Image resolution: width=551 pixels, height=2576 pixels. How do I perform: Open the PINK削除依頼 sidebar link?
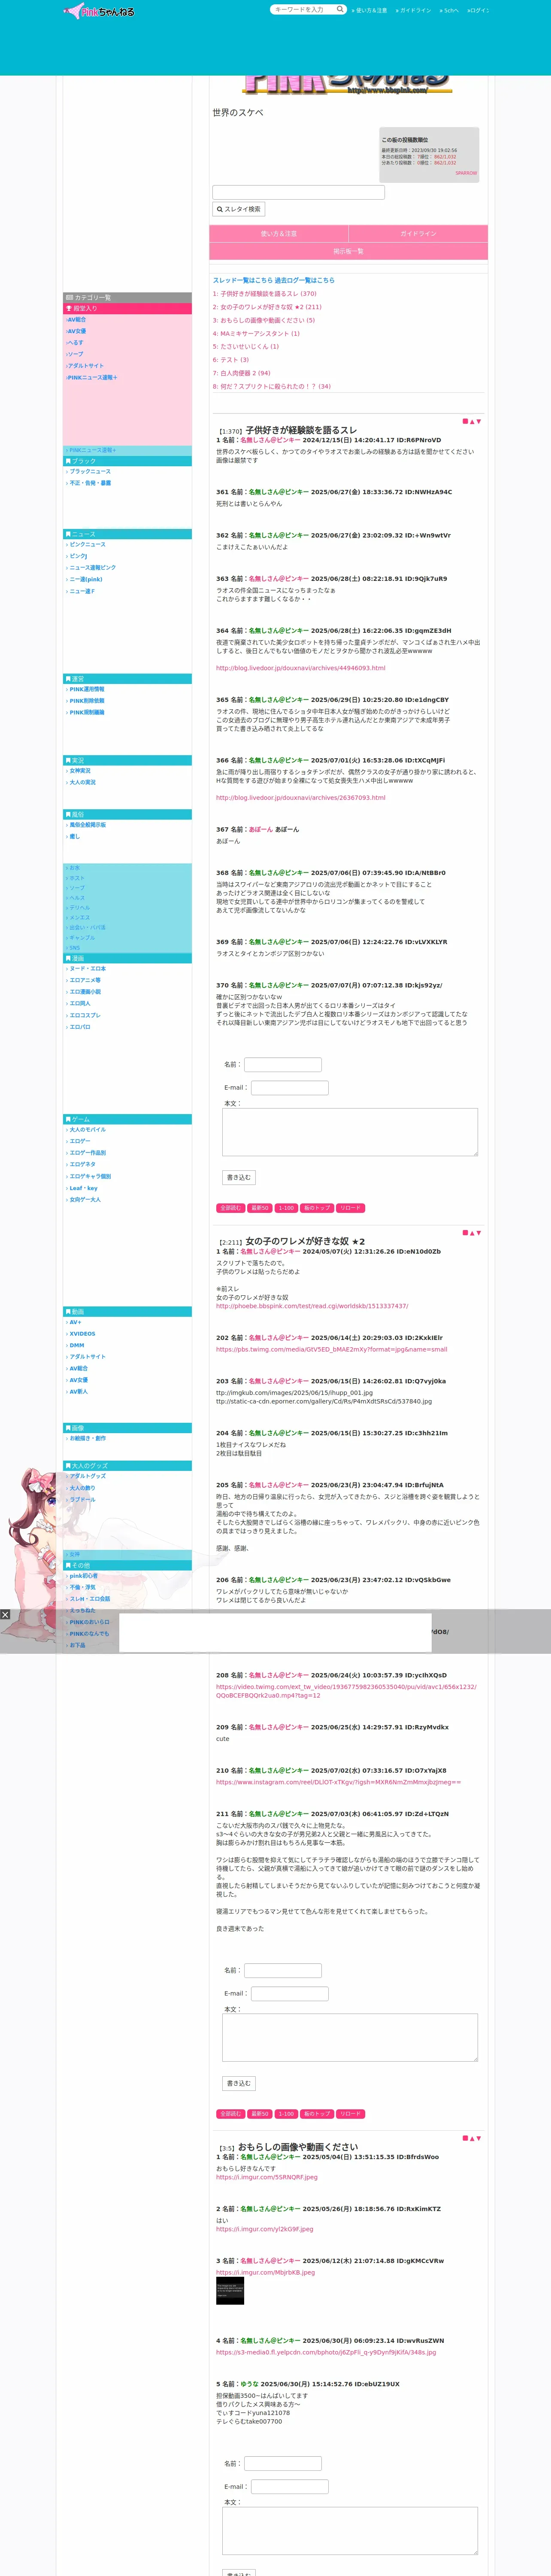point(87,701)
